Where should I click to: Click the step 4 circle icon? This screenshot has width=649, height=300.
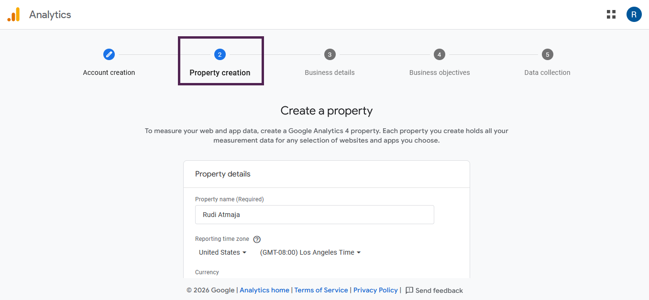pos(440,54)
